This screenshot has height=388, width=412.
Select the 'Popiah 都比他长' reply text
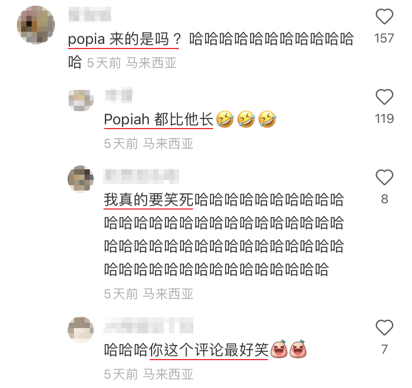158,119
